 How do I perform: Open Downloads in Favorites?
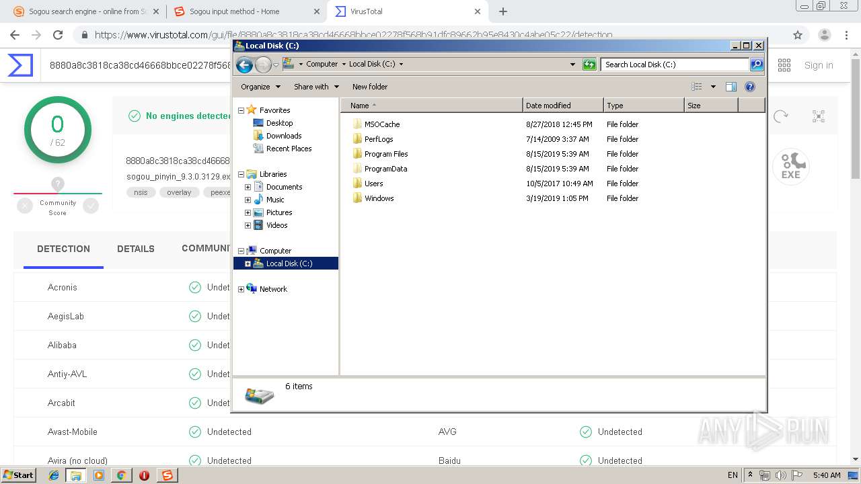(x=284, y=136)
